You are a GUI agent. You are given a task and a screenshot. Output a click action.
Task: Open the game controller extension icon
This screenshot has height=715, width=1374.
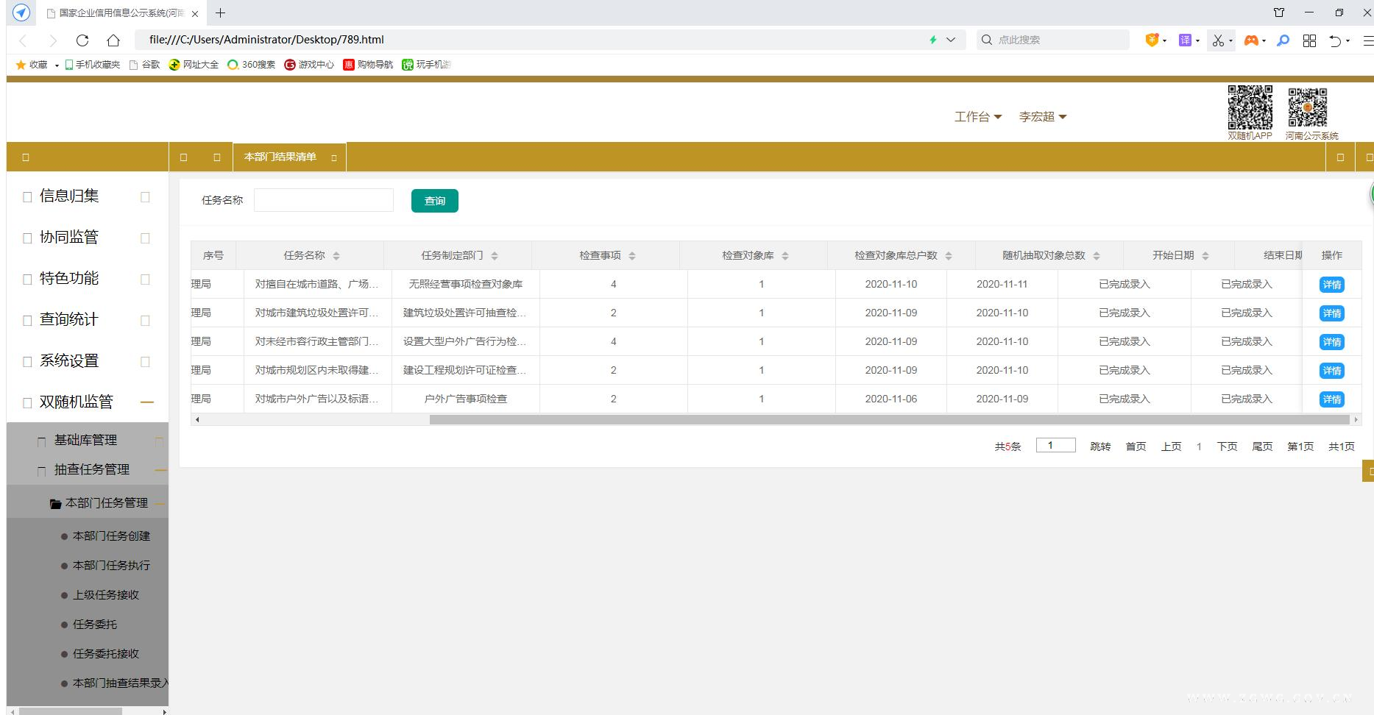(1250, 40)
